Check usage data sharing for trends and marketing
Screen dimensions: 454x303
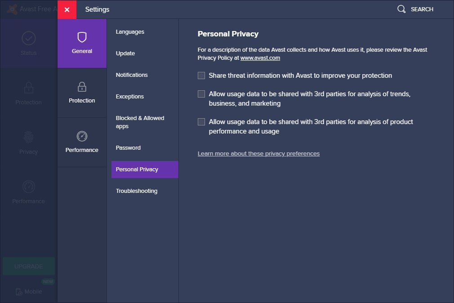click(201, 94)
